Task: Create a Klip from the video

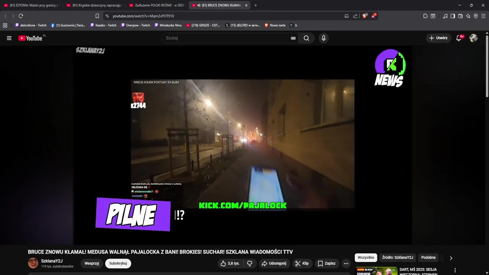Action: click(x=302, y=264)
